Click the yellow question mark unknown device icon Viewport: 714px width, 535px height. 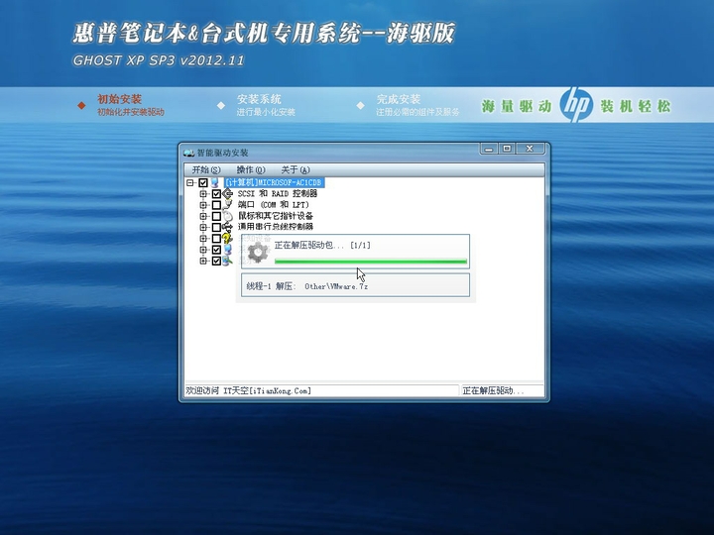(227, 238)
